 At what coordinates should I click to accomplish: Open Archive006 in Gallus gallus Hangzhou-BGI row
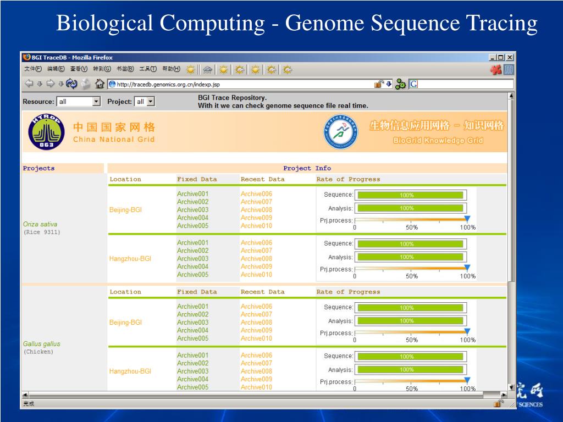pos(256,356)
